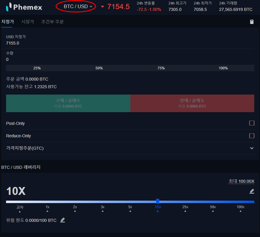This screenshot has height=237, width=260.
Task: Click the green 구매 / 공매수 buy button
Action: [x=68, y=103]
